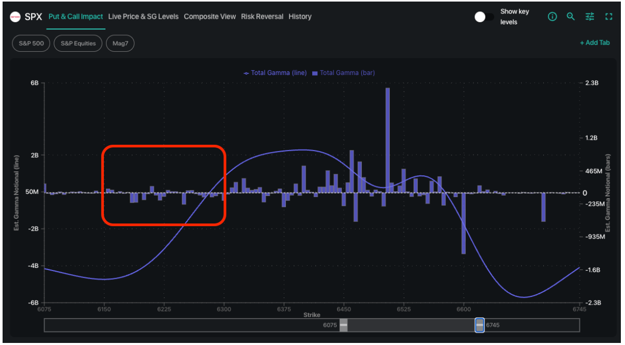Expand the chart to fullscreen
Screen dimensions: 625x345
(x=608, y=17)
